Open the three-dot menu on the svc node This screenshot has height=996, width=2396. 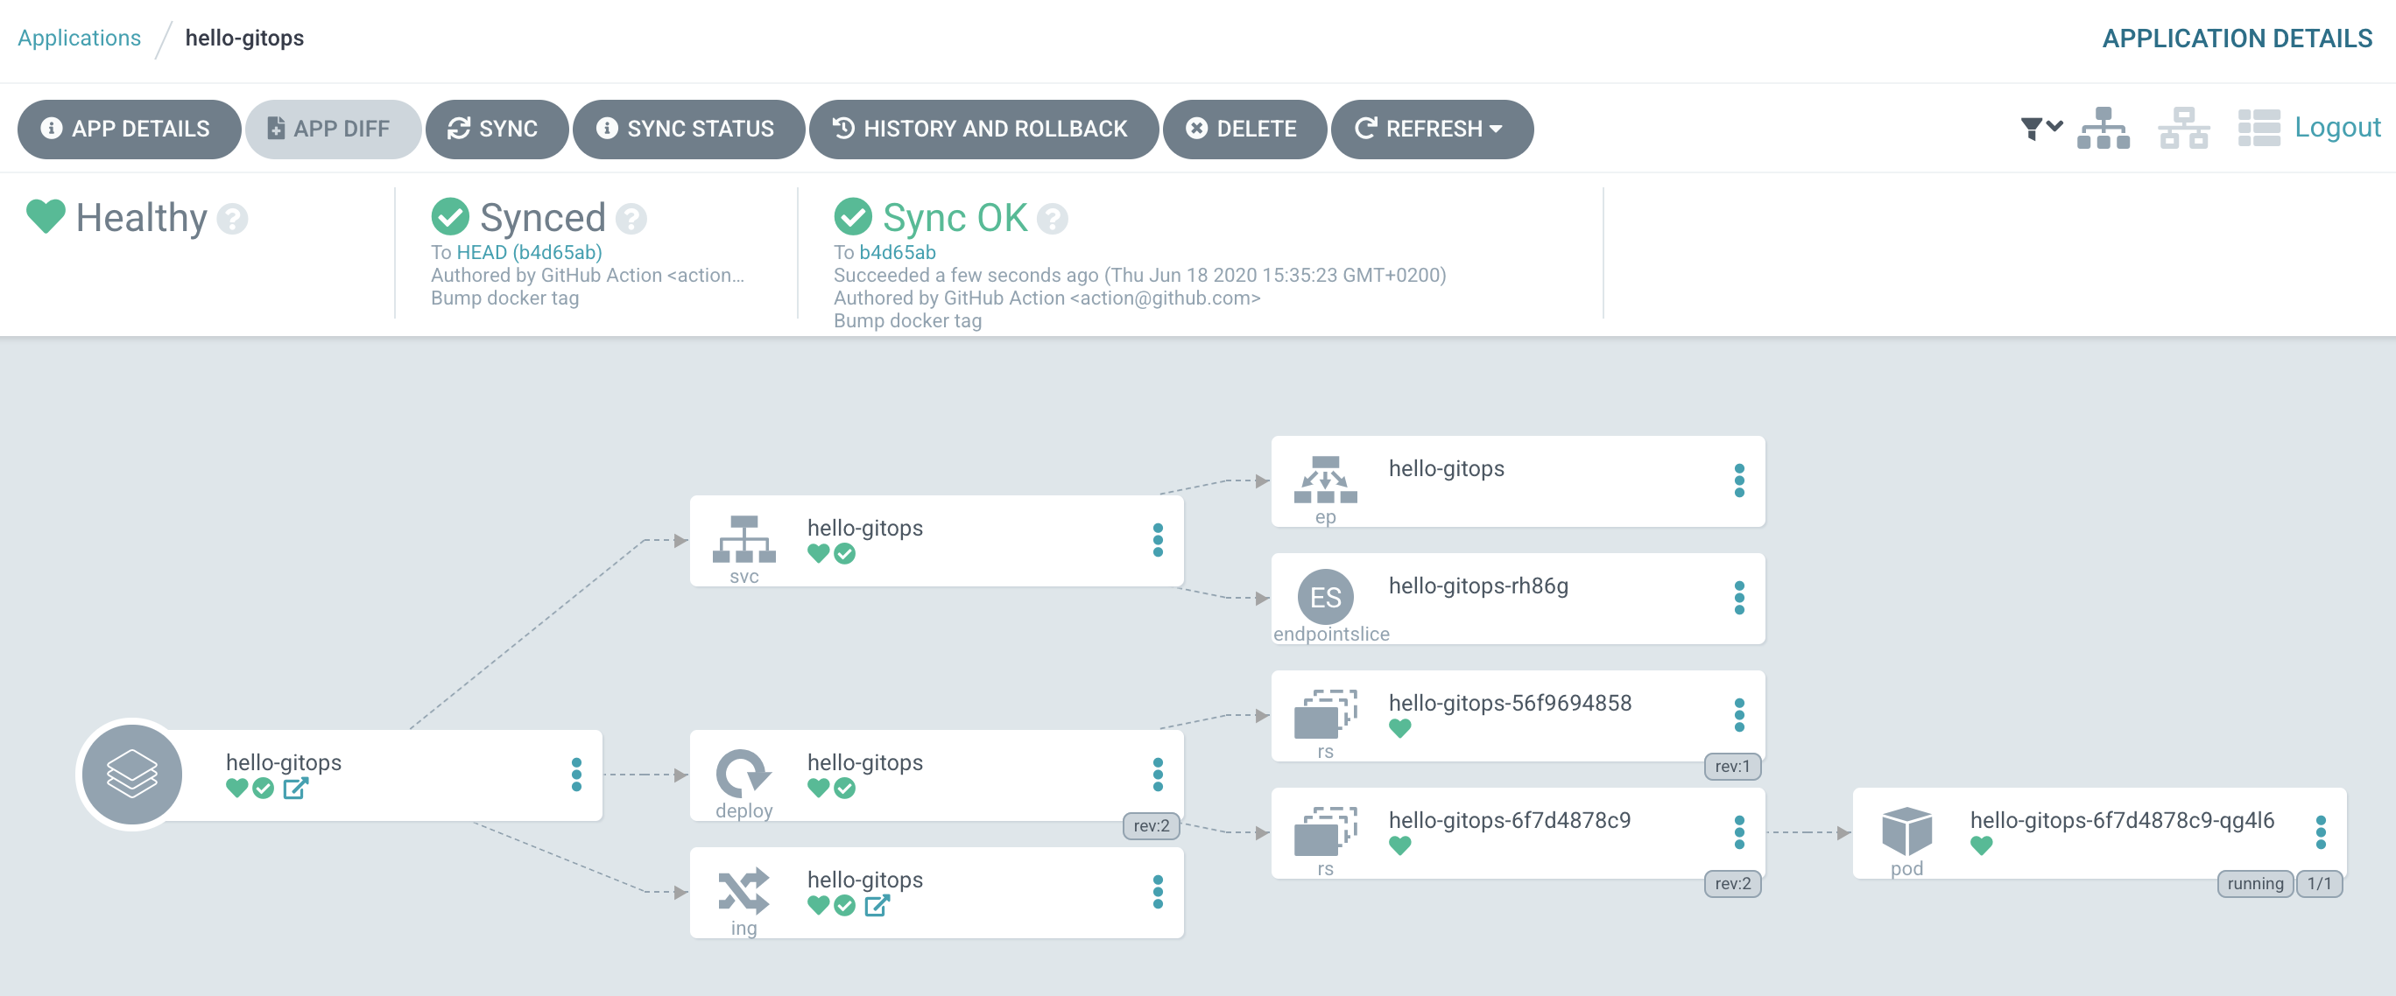pos(1157,539)
